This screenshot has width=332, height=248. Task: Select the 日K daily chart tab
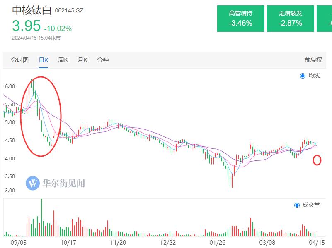click(44, 60)
